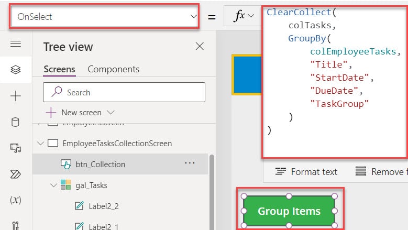Open the Media icon in sidebar
Image resolution: width=408 pixels, height=230 pixels.
(x=16, y=148)
